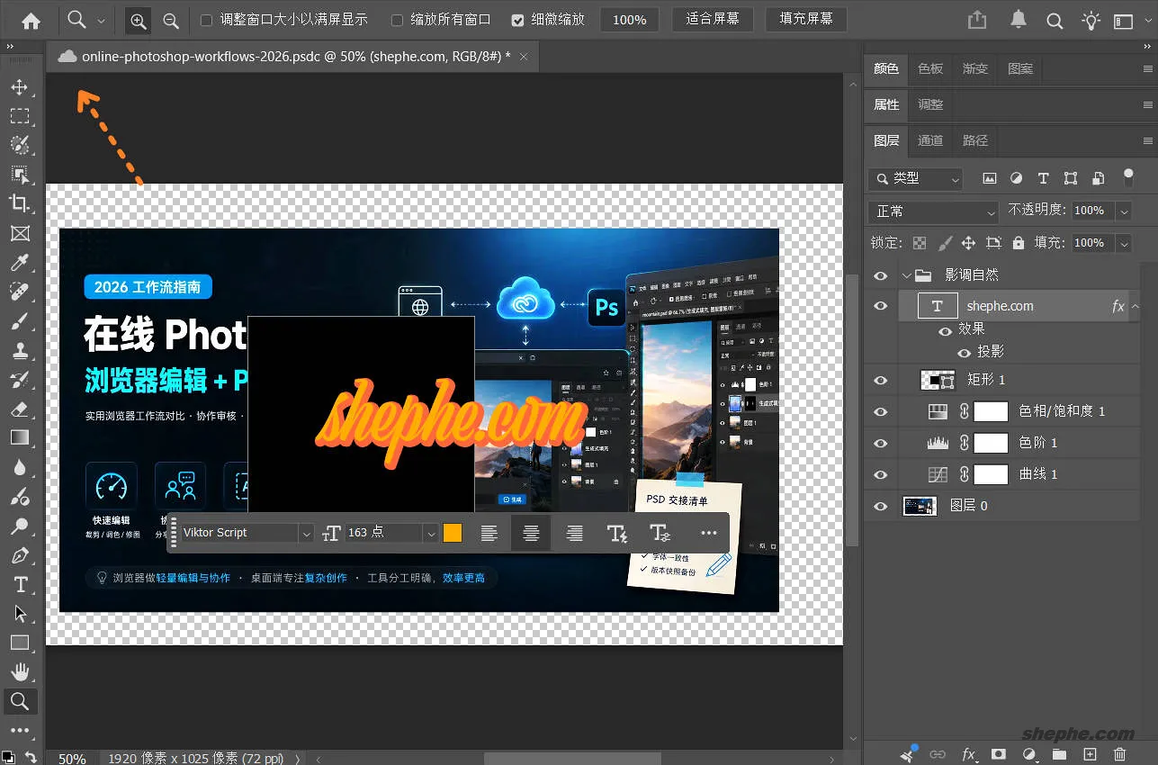Select the History Brush tool
Viewport: 1158px width, 765px height.
click(19, 380)
